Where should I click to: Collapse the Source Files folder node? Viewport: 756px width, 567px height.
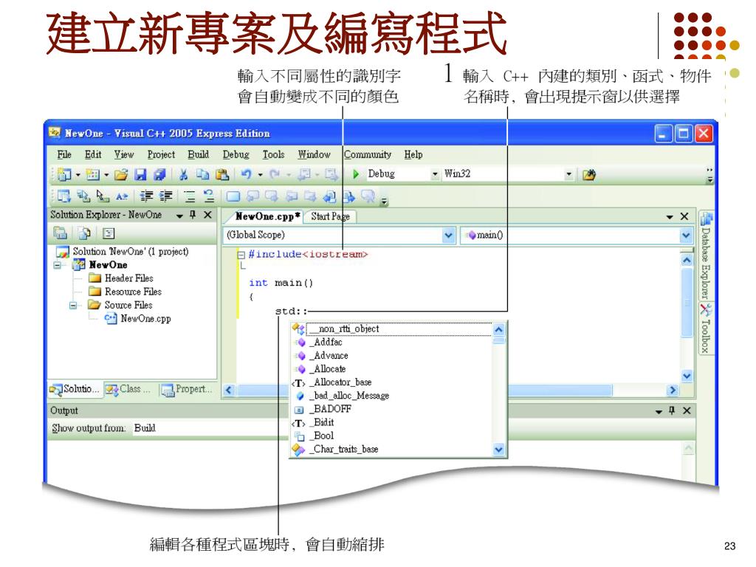click(73, 305)
